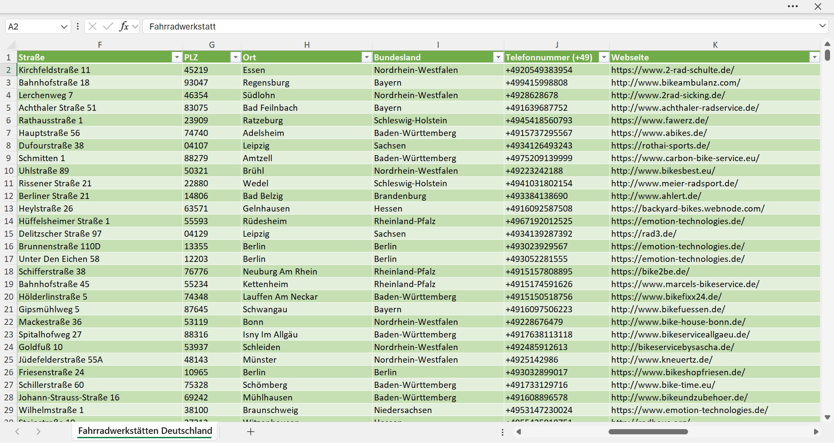834x443 pixels.
Task: Click the horizontal scrollbar thumb
Action: [648, 432]
